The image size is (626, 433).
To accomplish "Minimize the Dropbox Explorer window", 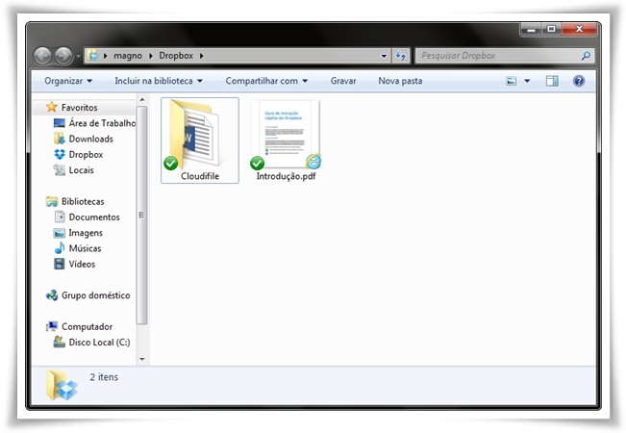I will pyautogui.click(x=531, y=29).
